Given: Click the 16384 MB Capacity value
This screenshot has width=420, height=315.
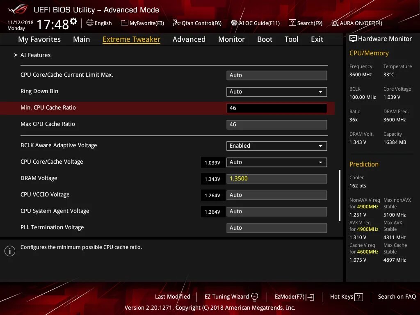Looking at the screenshot, I should click(x=395, y=142).
